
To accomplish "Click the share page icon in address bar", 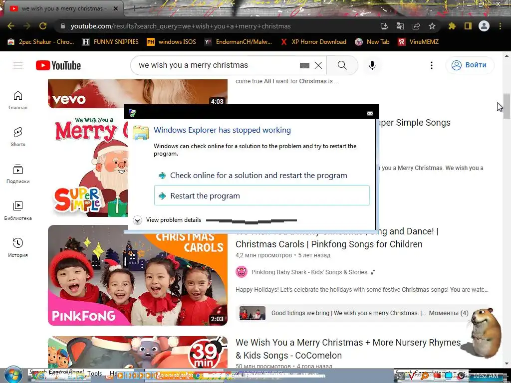I will coord(416,26).
